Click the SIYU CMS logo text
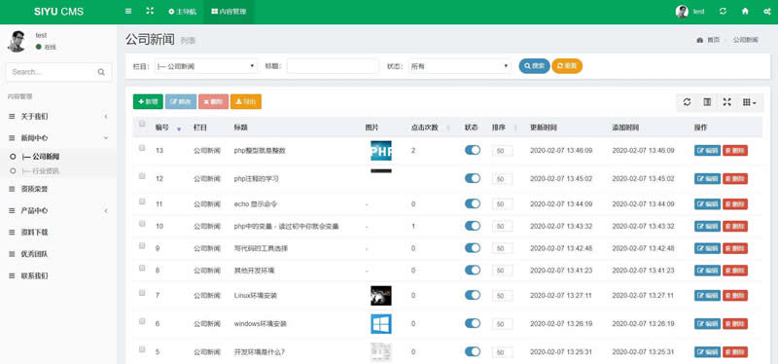778x364 pixels. [58, 12]
